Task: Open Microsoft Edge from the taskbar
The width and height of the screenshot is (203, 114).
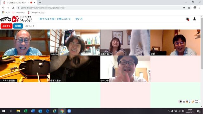Action: pyautogui.click(x=47, y=111)
